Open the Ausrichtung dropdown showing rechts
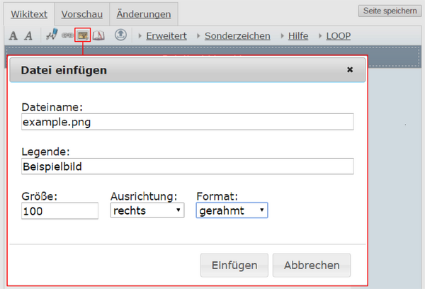425x289 pixels. pos(147,210)
